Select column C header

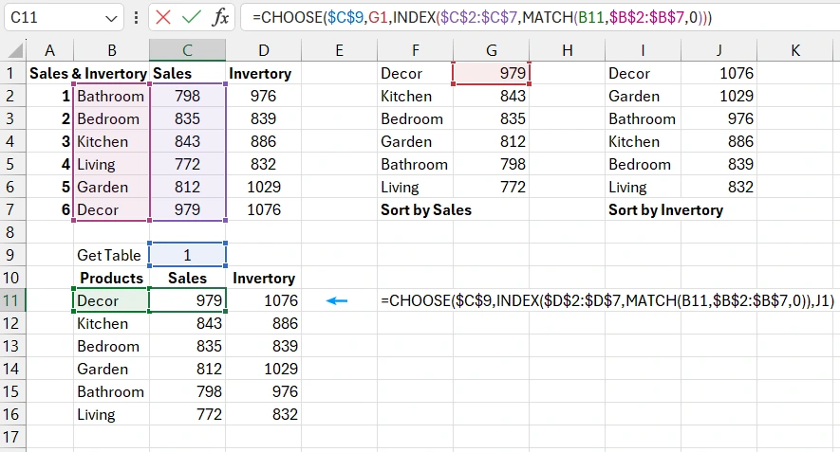(188, 50)
